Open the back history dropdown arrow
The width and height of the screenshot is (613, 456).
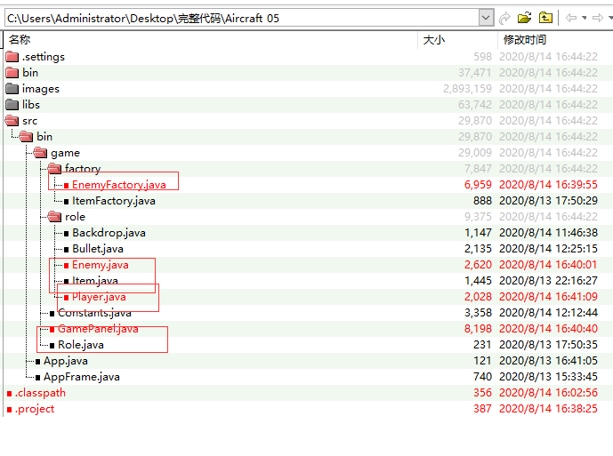(x=585, y=18)
